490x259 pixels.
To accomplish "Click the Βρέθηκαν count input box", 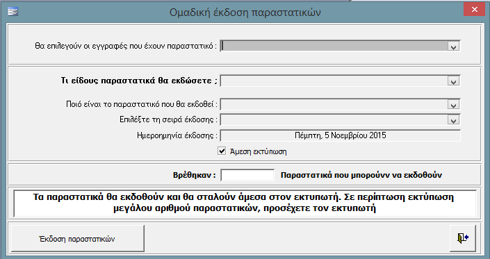I will (247, 175).
